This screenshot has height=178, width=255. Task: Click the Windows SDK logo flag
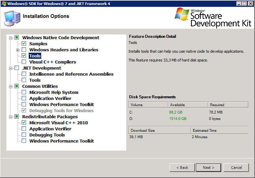click(182, 14)
